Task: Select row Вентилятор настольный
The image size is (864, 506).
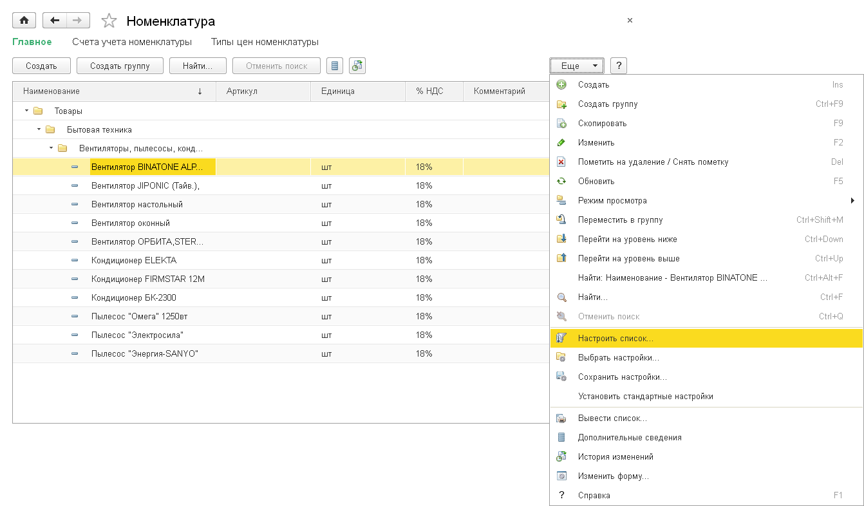Action: point(281,204)
